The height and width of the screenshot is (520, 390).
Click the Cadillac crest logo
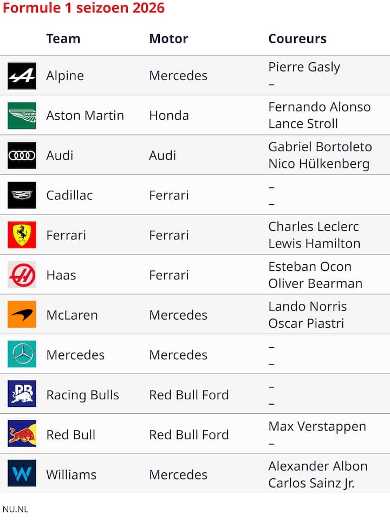(x=22, y=196)
